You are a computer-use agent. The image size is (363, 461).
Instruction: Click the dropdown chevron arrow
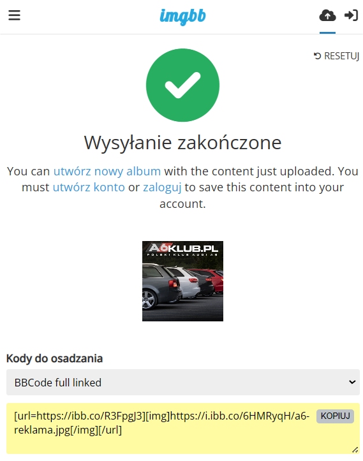tap(352, 382)
